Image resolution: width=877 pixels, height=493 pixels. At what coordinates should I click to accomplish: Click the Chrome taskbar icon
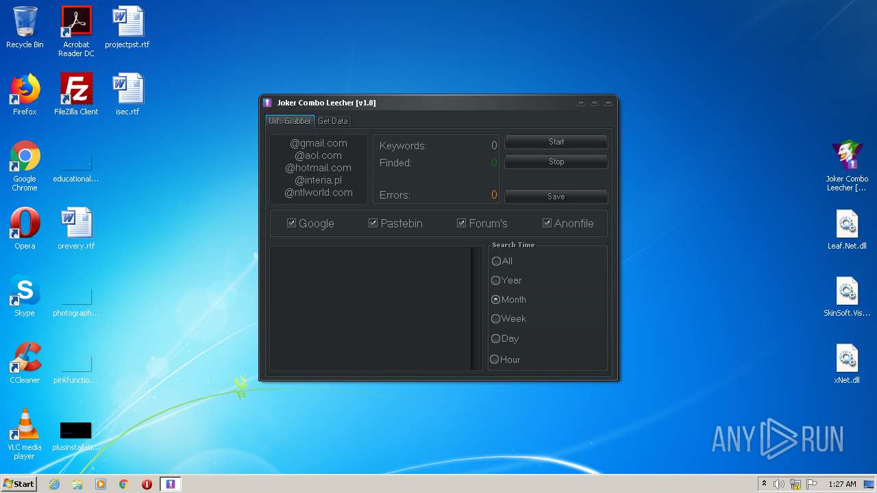pos(124,484)
